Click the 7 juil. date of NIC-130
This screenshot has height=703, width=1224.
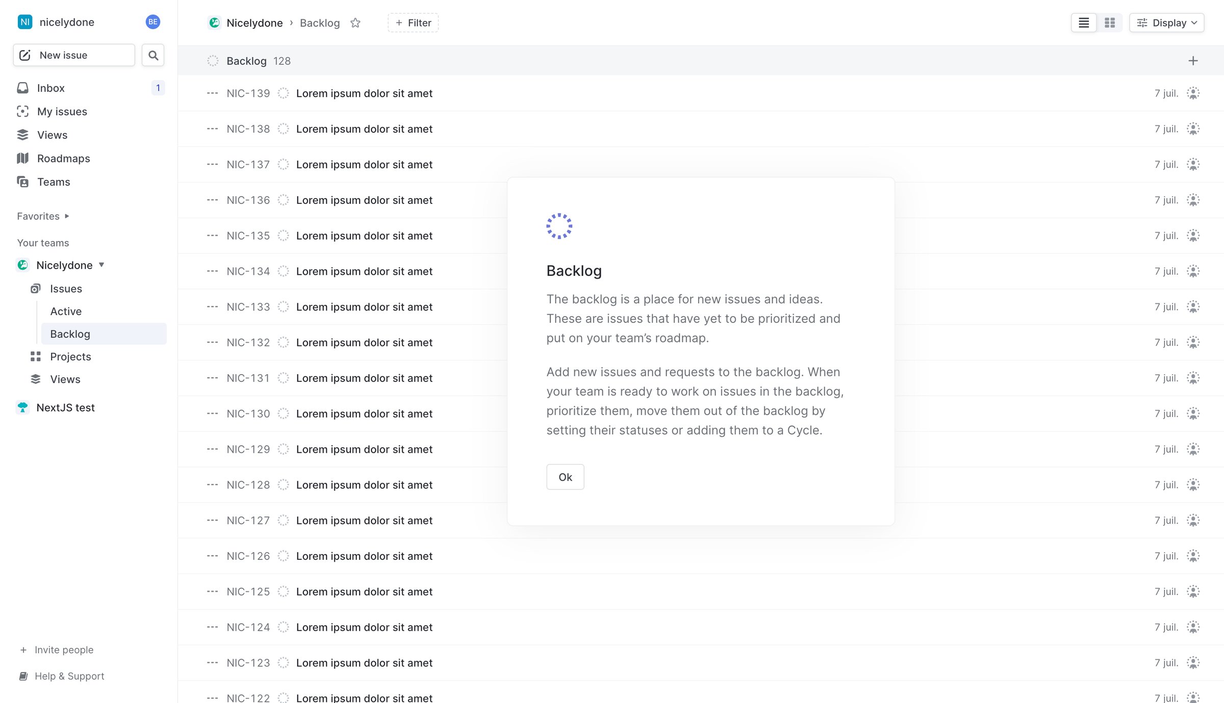(x=1166, y=414)
